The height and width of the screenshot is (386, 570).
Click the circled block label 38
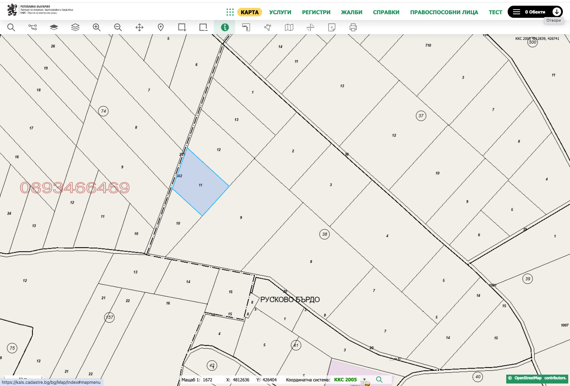tap(325, 234)
